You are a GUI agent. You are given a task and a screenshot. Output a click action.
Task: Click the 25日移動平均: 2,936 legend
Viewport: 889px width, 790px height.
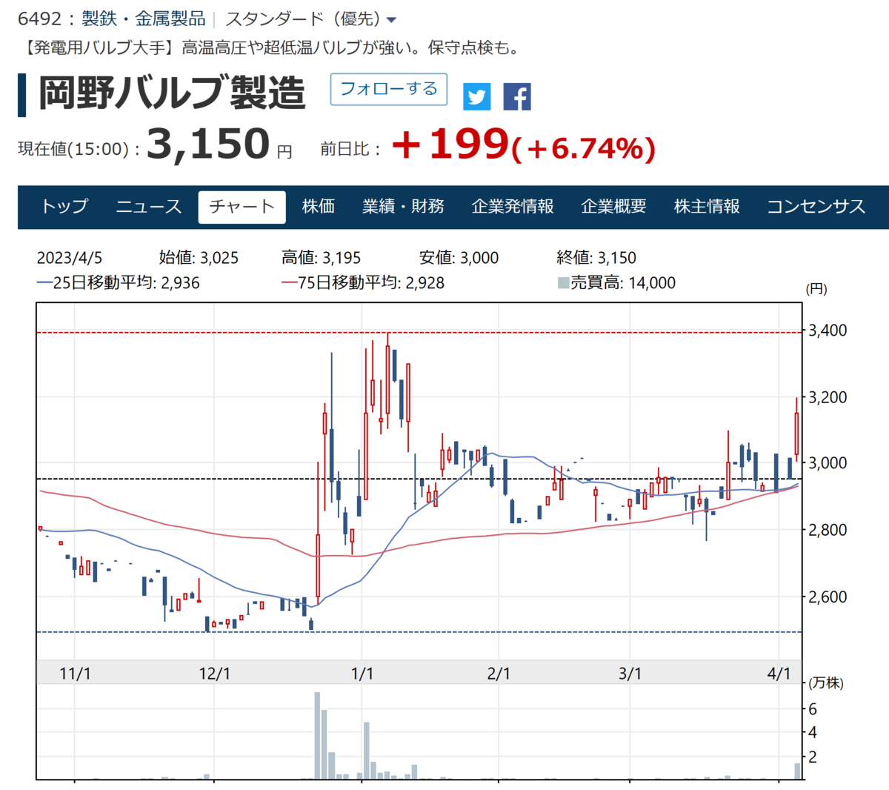pos(119,283)
